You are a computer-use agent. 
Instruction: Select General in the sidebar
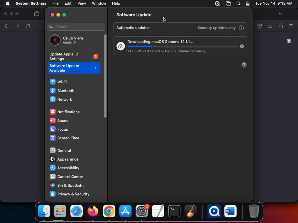pos(74,151)
